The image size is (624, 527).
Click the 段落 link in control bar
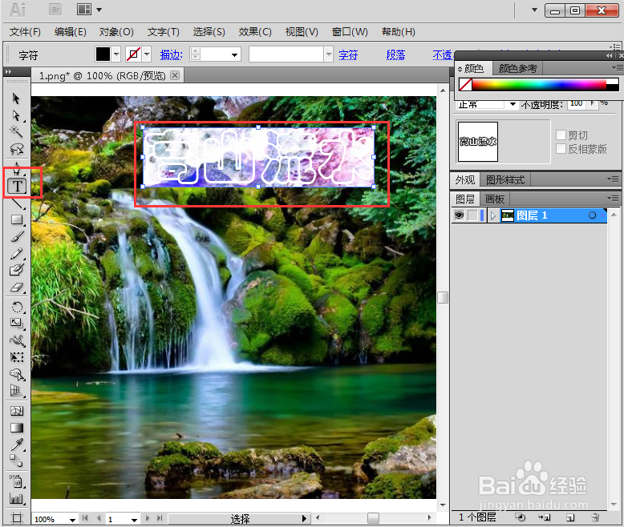pos(395,54)
